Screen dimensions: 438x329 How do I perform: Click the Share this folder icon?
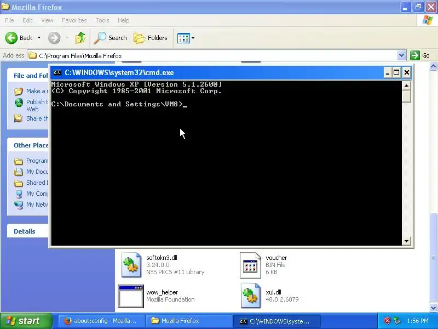tap(19, 118)
